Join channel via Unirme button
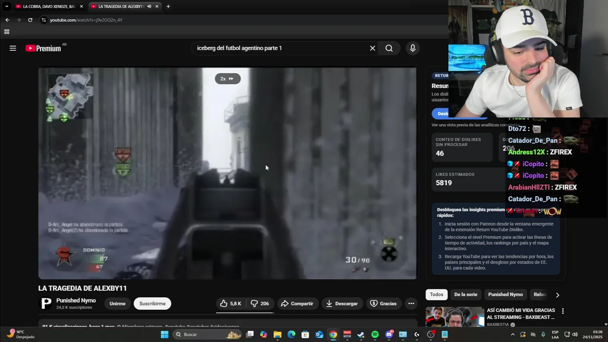Image resolution: width=608 pixels, height=342 pixels. [117, 304]
